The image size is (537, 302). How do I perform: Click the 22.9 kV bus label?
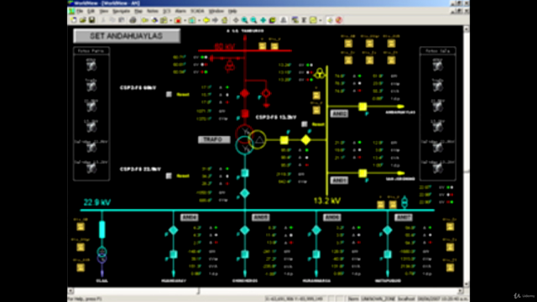click(97, 202)
